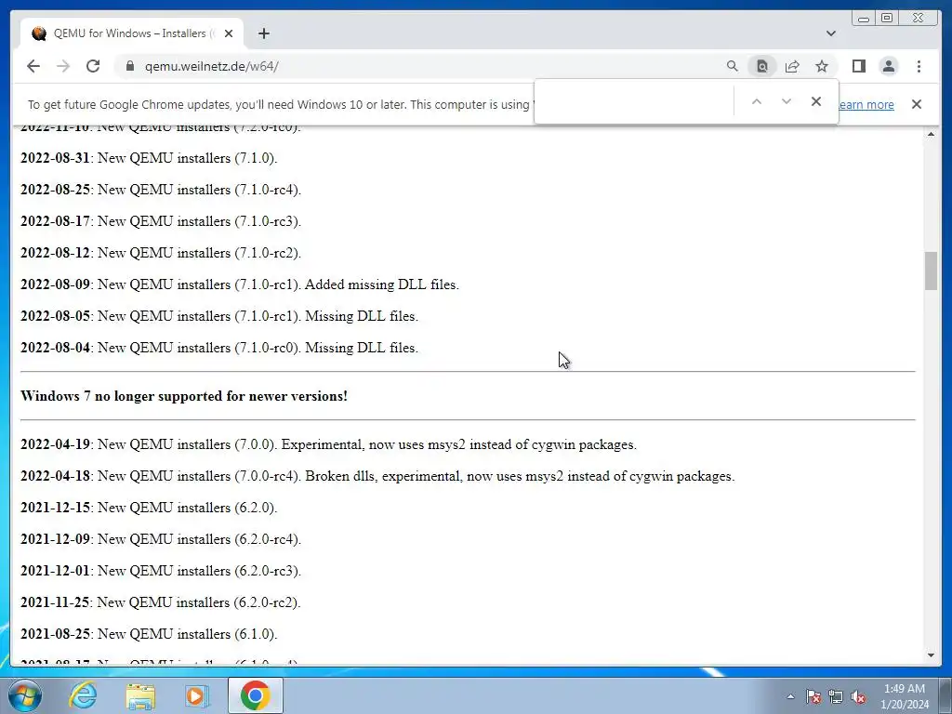
Task: Click the "2021-12-01" date text
Action: [x=55, y=570]
